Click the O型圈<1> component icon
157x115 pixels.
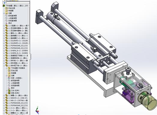(x=7, y=26)
